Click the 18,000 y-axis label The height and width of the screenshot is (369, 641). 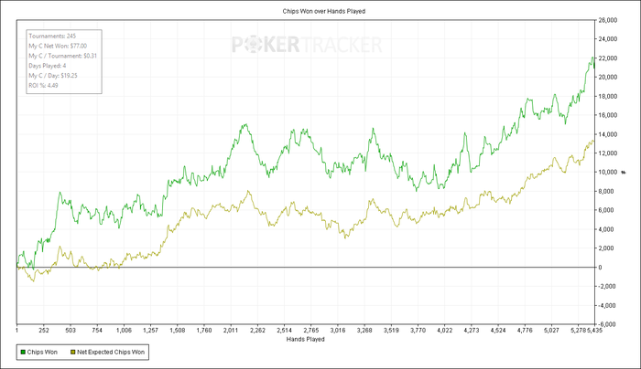pos(608,96)
